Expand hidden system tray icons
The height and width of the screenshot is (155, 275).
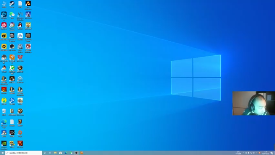click(243, 153)
